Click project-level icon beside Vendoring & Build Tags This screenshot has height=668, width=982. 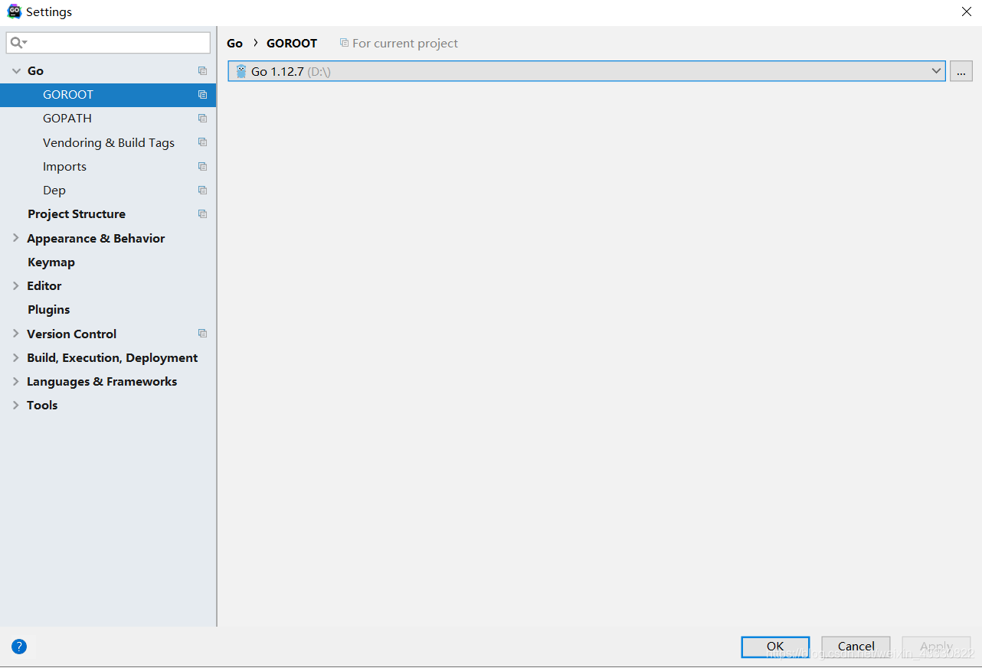click(x=202, y=142)
